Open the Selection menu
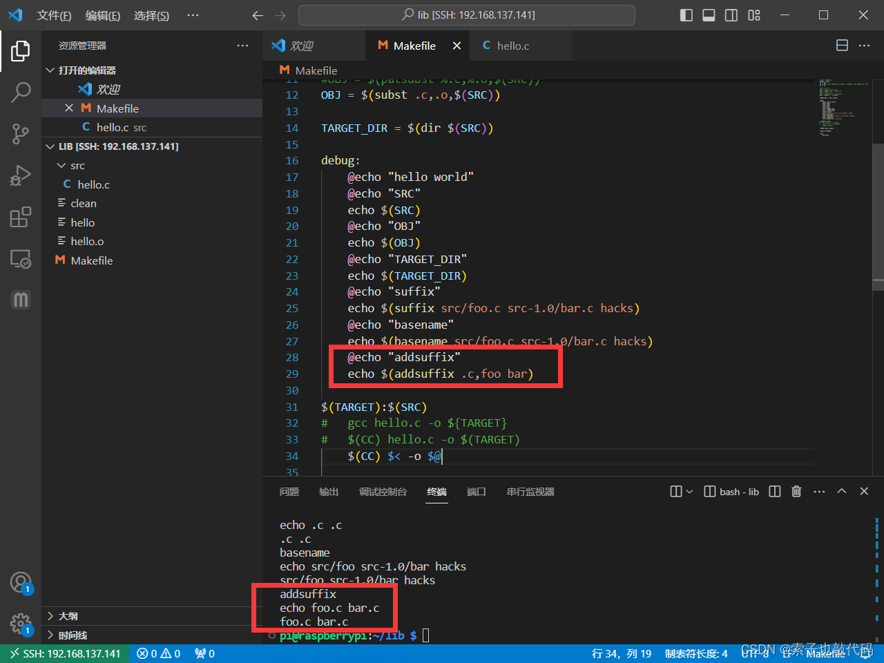The width and height of the screenshot is (884, 663). (x=151, y=15)
